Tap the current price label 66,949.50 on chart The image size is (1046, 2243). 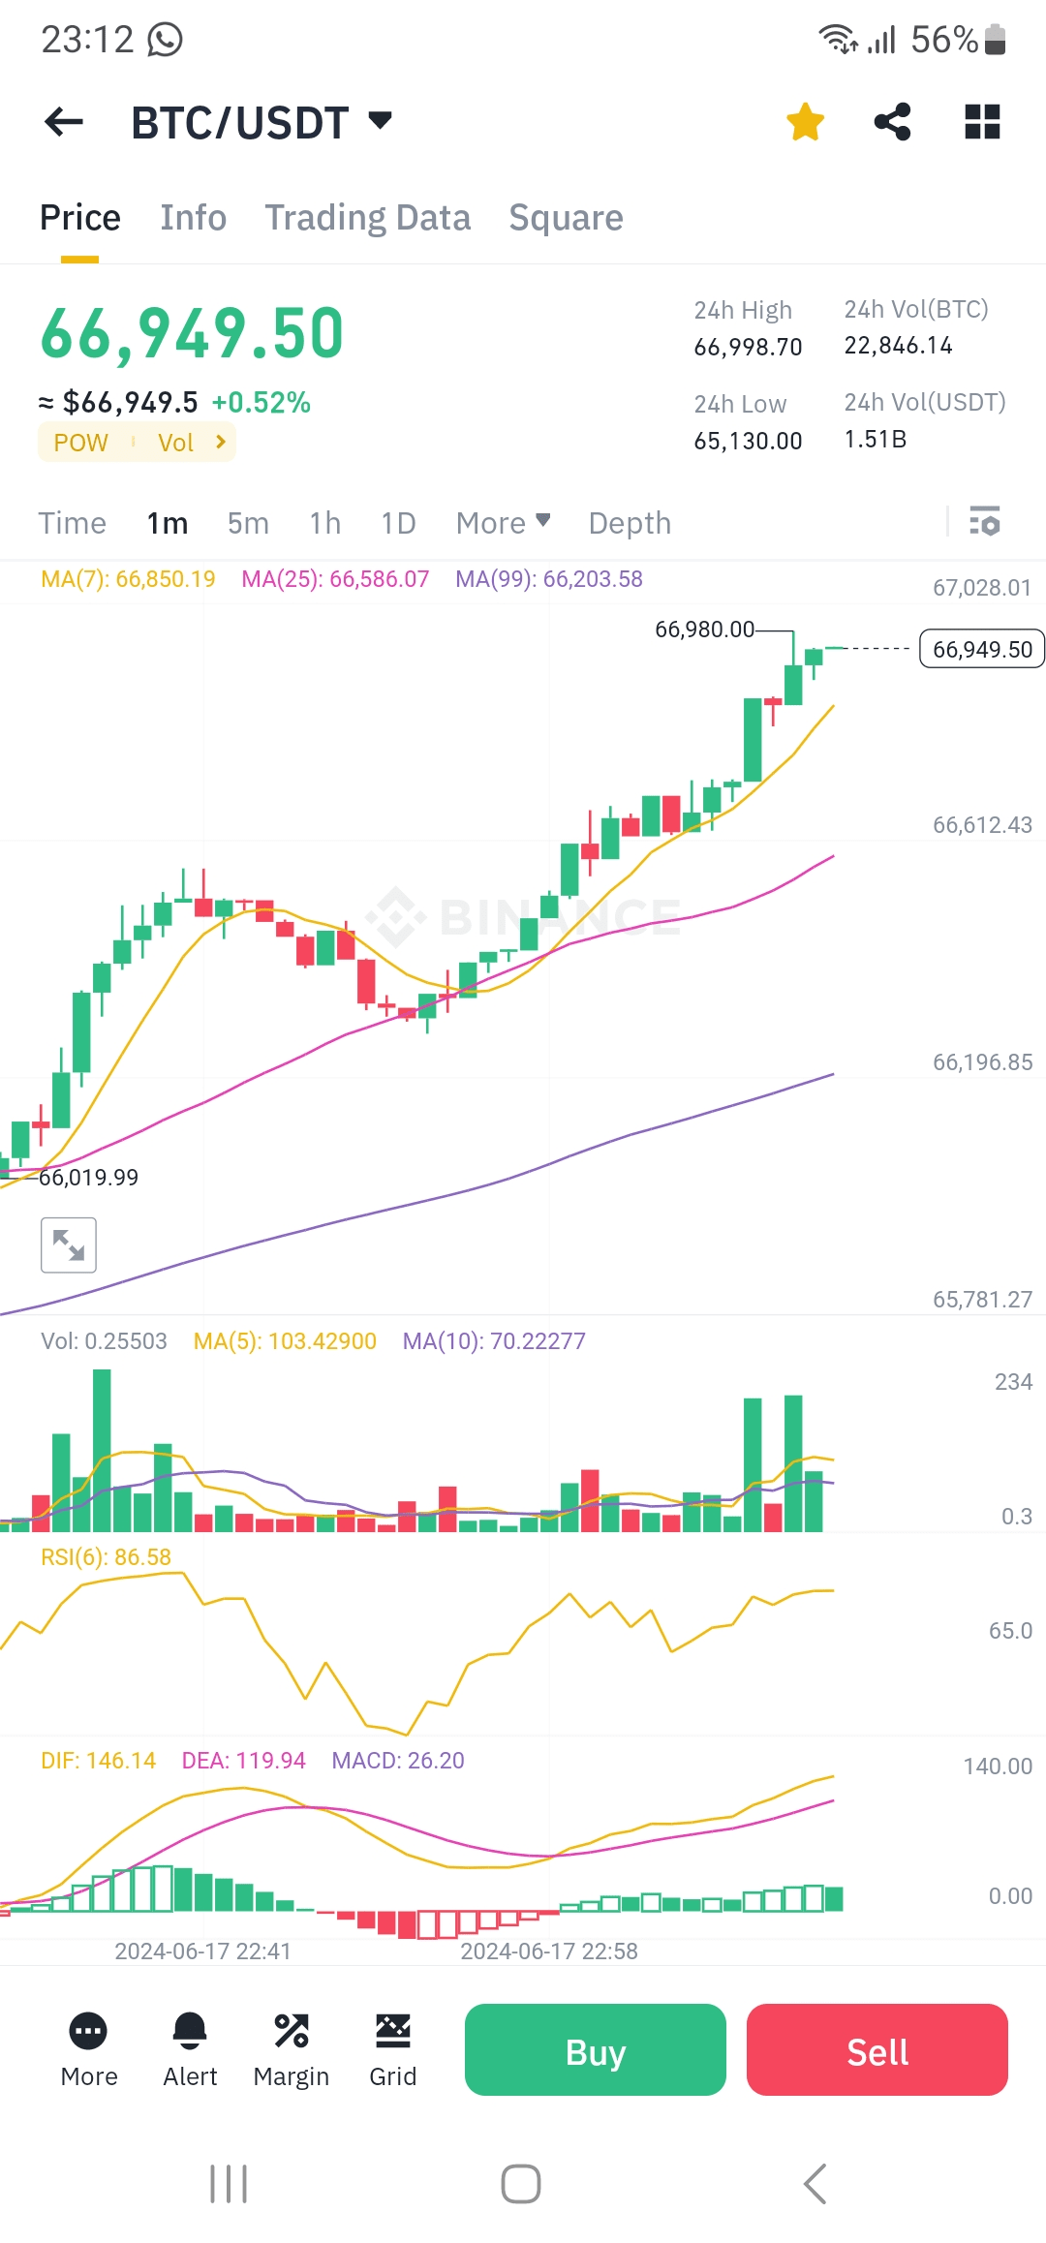pyautogui.click(x=981, y=649)
